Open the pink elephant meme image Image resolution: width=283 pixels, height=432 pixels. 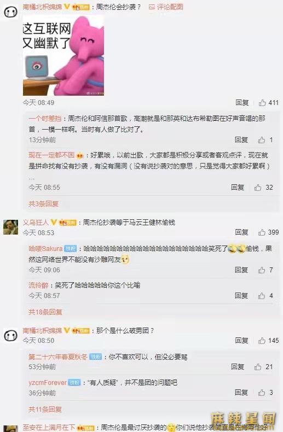63,56
